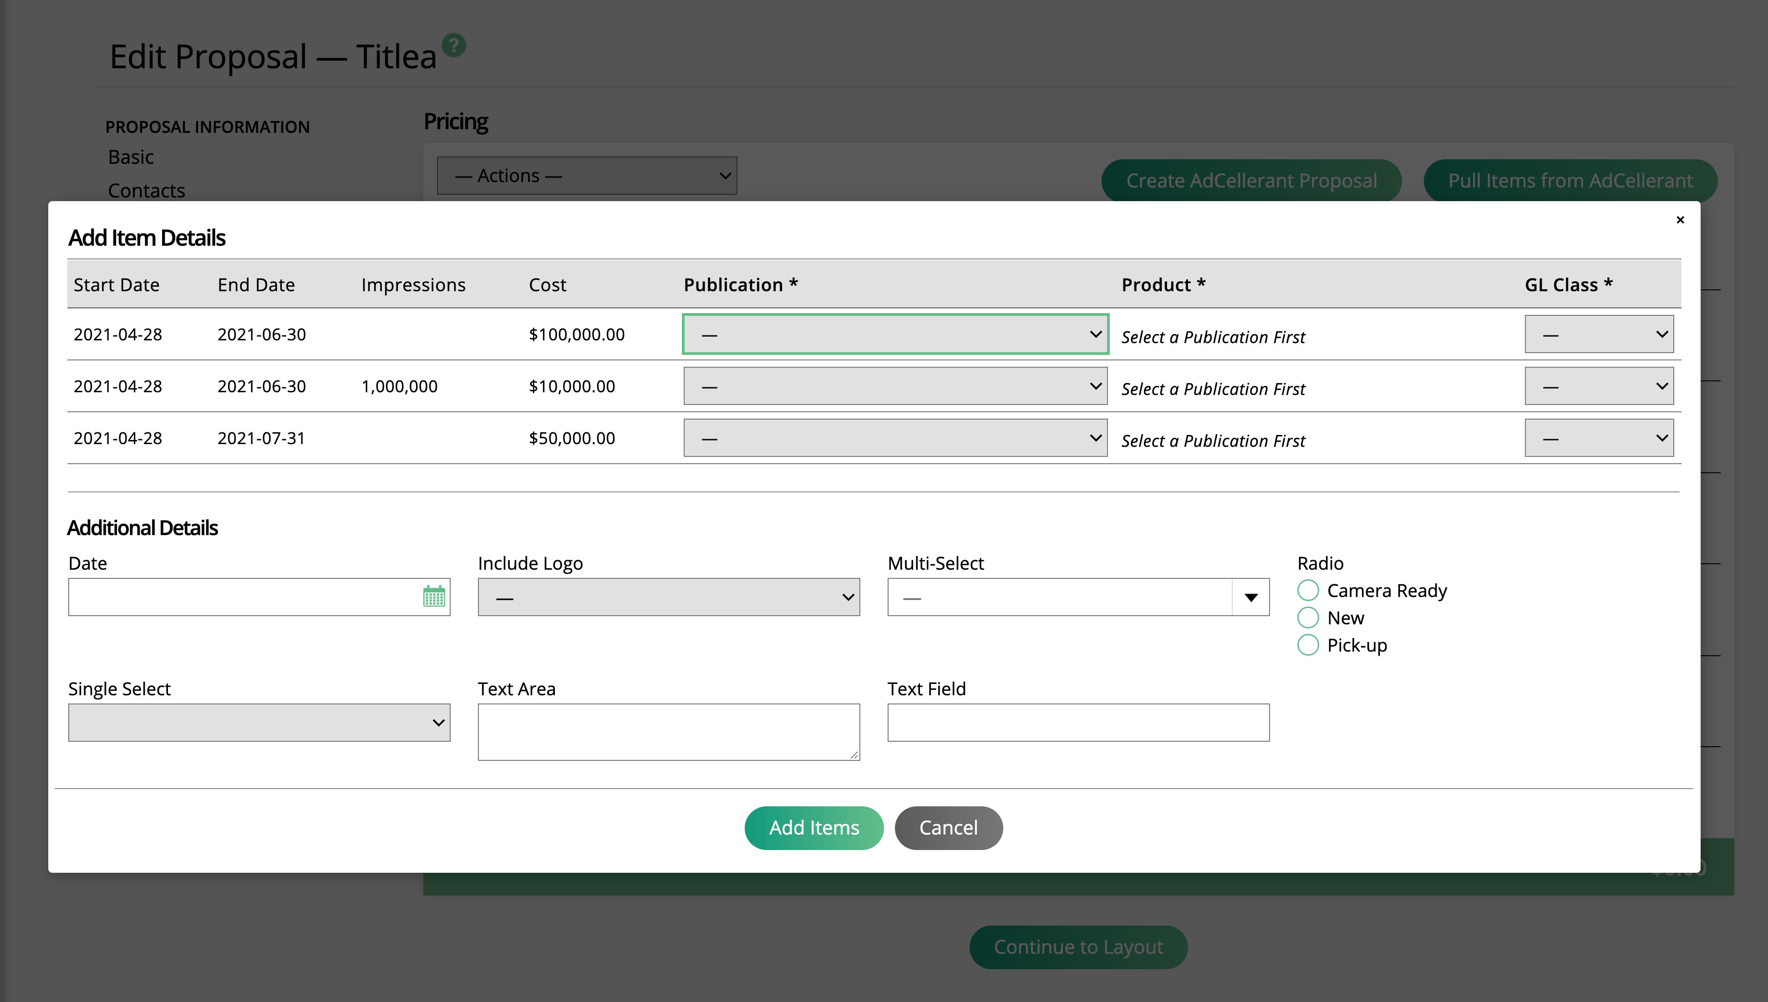Click Create AdCellerant Proposal button
1768x1002 pixels.
point(1251,180)
